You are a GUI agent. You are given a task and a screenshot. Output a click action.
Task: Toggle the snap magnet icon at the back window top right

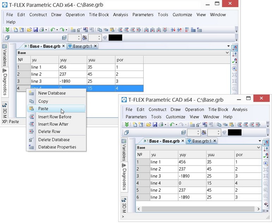coord(234,48)
